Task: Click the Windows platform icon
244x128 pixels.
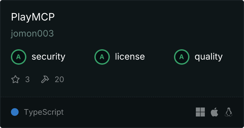Action: [x=200, y=112]
